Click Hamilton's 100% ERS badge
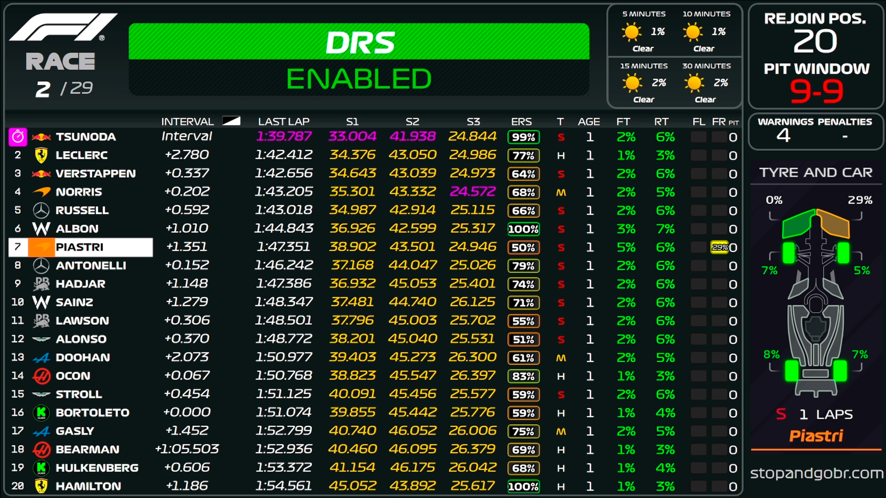 click(523, 486)
